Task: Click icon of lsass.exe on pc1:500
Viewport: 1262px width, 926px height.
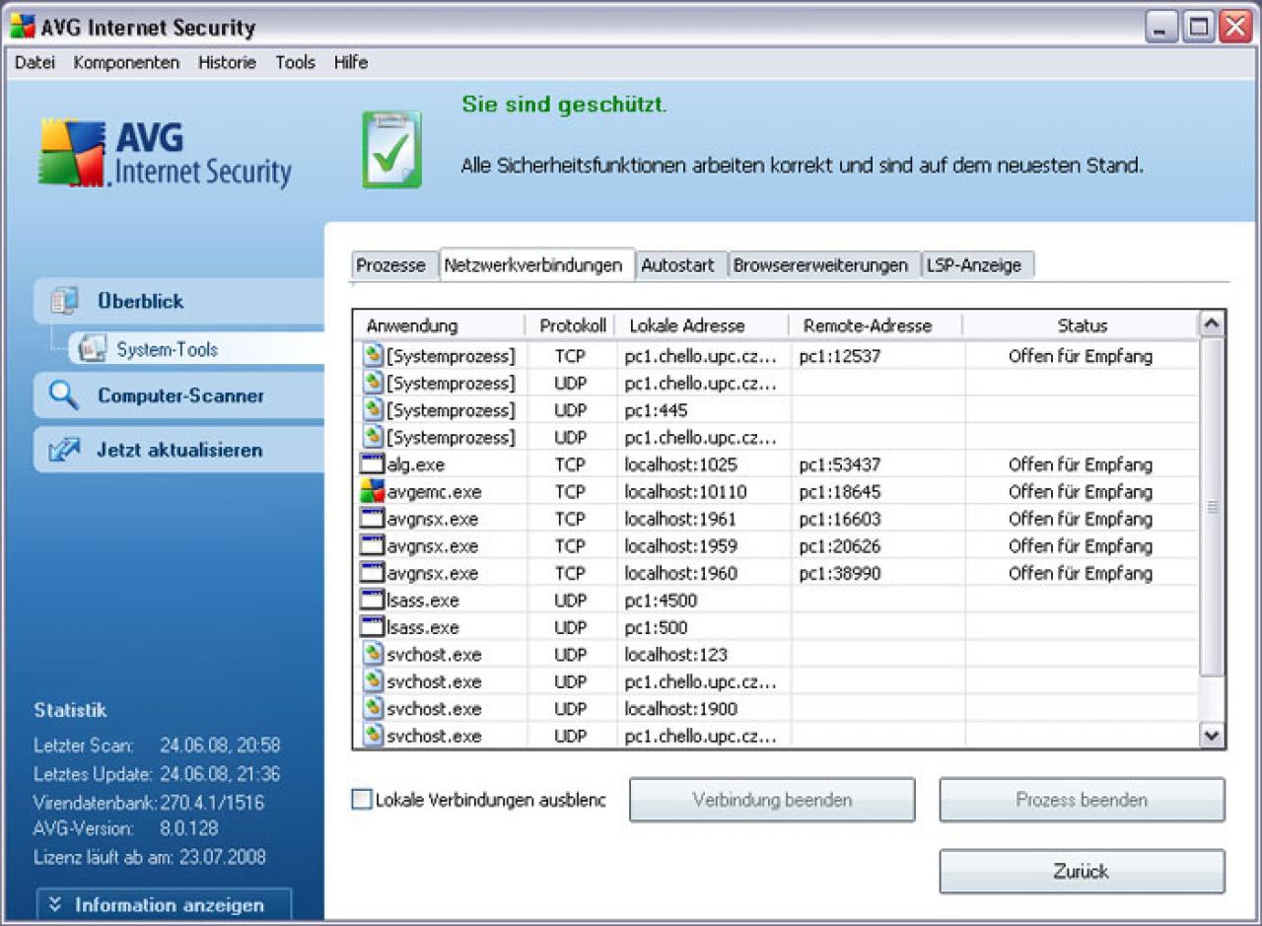Action: click(372, 627)
